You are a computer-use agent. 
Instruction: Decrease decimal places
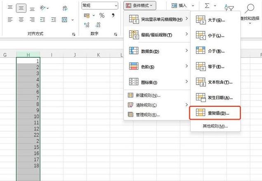(x=98, y=25)
